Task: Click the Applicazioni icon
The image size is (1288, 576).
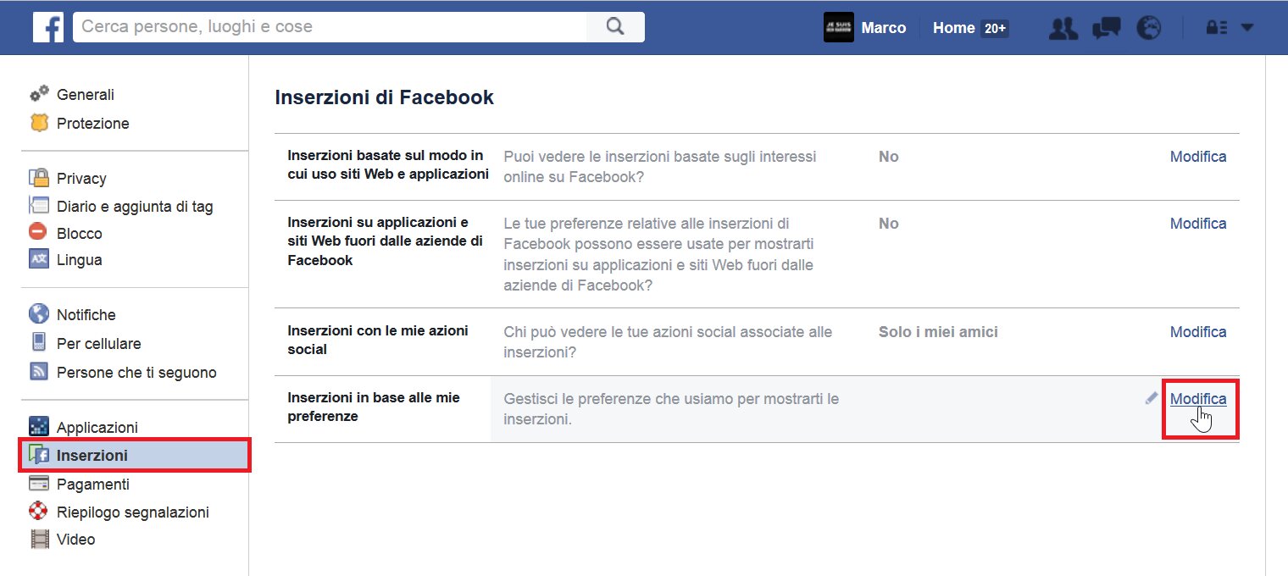Action: pos(39,427)
